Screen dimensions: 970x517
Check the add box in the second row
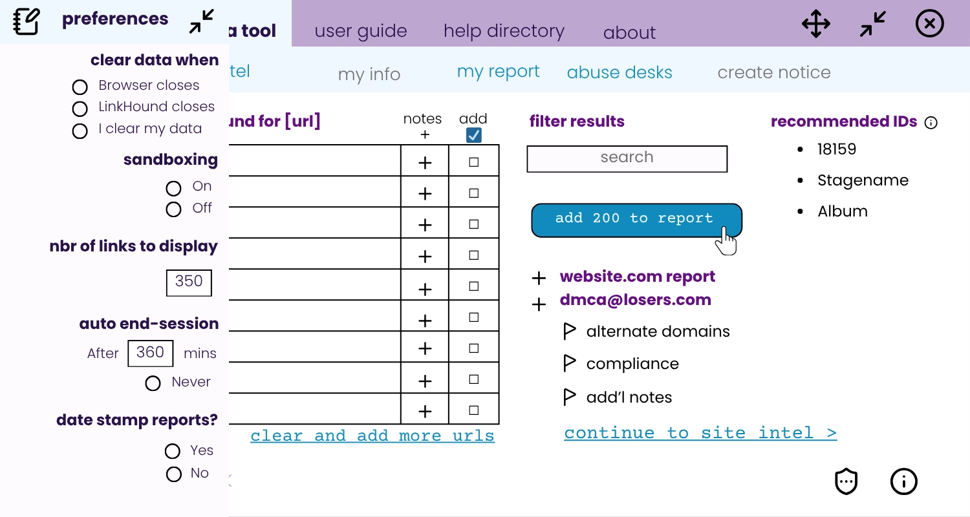[x=474, y=193]
